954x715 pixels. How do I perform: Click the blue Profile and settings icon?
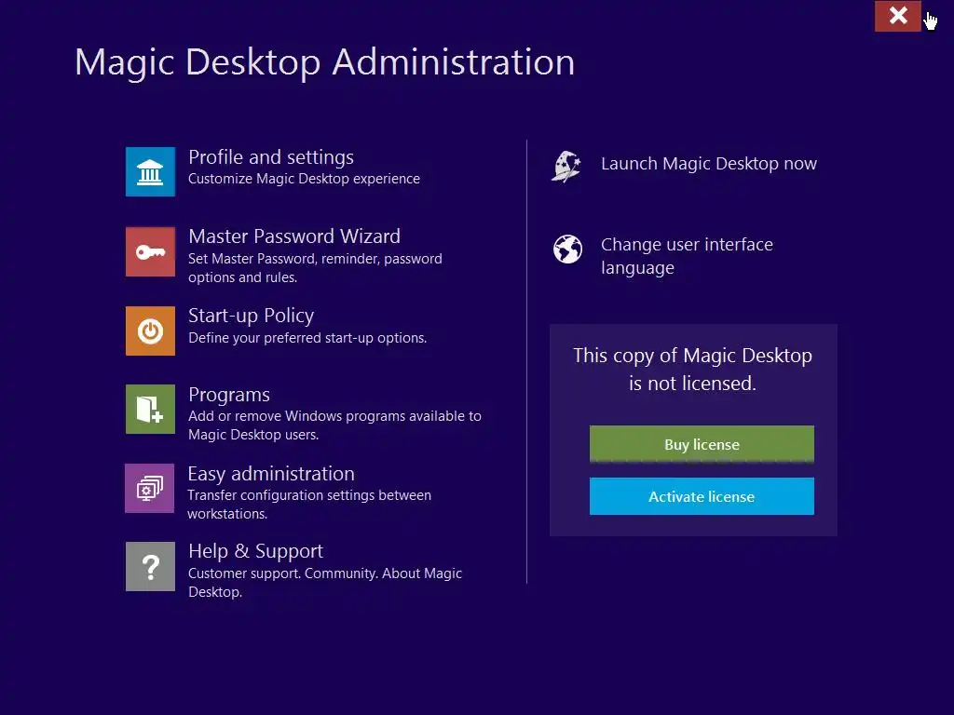point(150,171)
